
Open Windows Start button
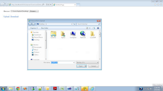(3, 89)
